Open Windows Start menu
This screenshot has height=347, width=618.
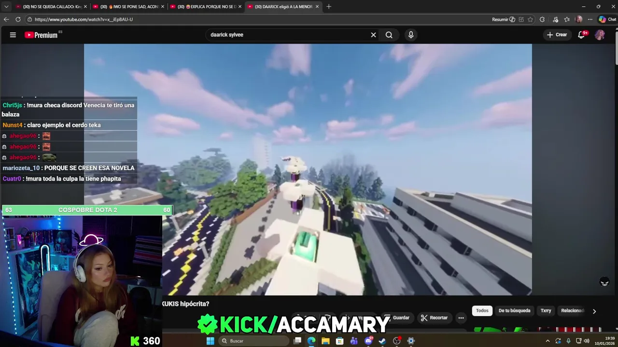point(210,341)
